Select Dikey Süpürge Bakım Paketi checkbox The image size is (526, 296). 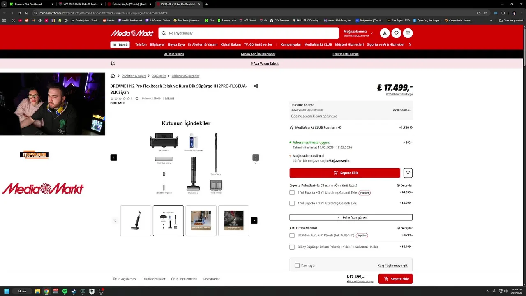(x=292, y=247)
